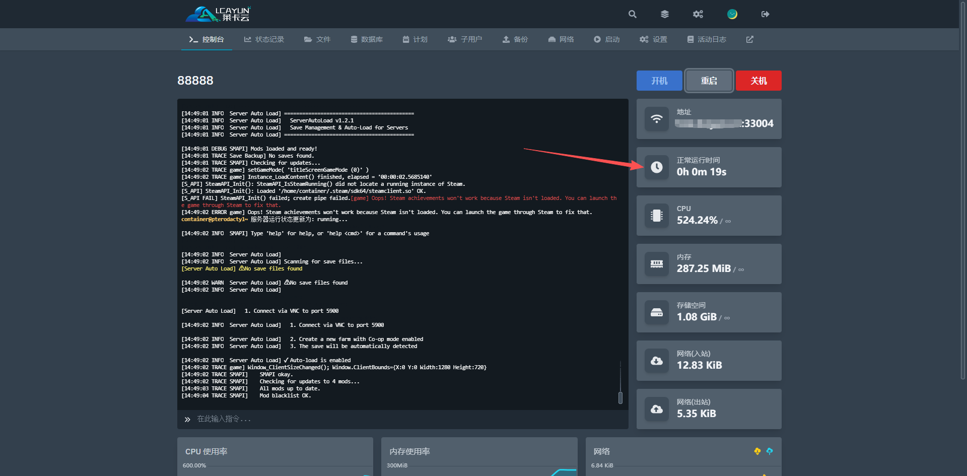Click the search magnifier icon in header
The image size is (967, 476).
point(633,14)
